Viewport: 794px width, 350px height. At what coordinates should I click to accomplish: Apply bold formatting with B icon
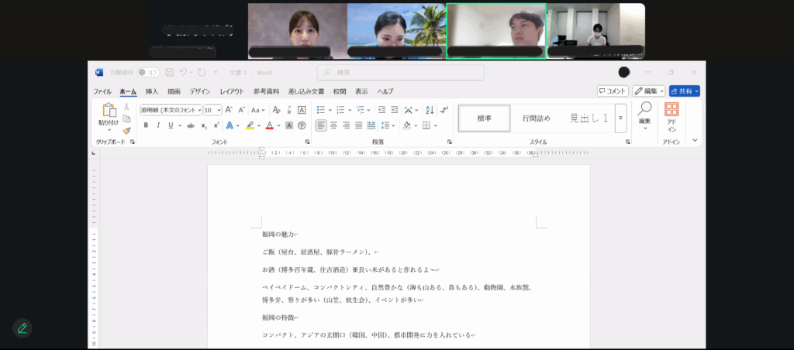(146, 125)
